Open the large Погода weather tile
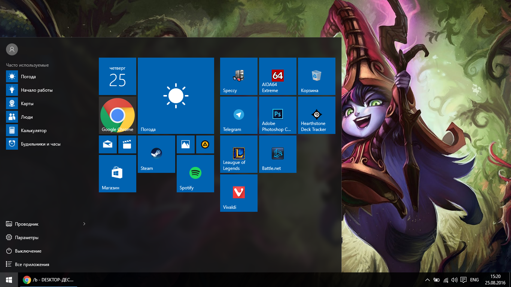The width and height of the screenshot is (511, 287). click(176, 96)
